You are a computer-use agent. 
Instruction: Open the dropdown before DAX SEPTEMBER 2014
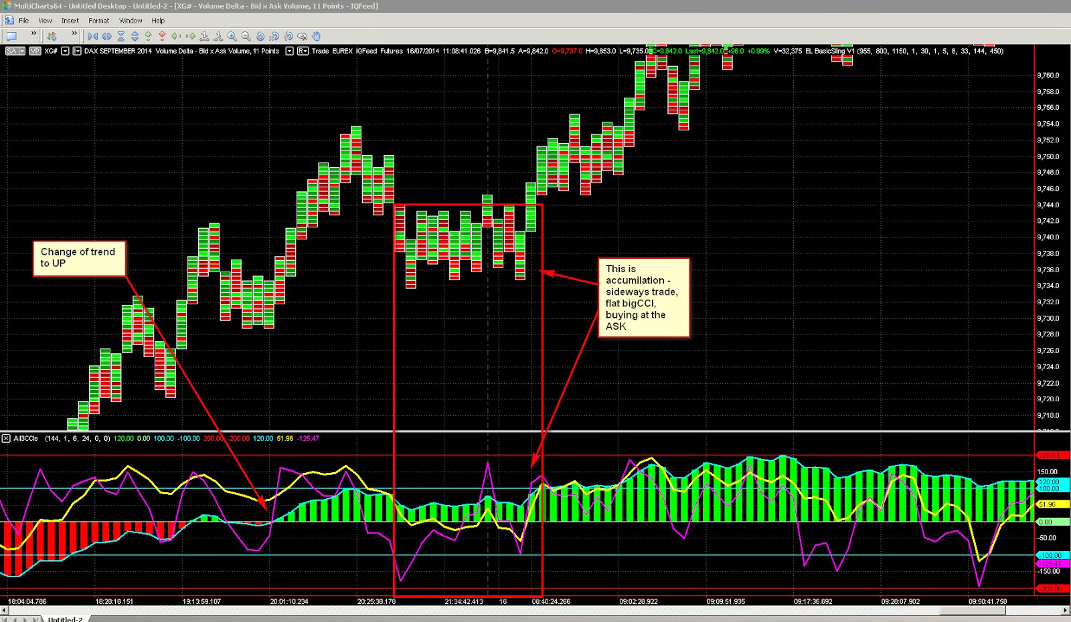[77, 51]
